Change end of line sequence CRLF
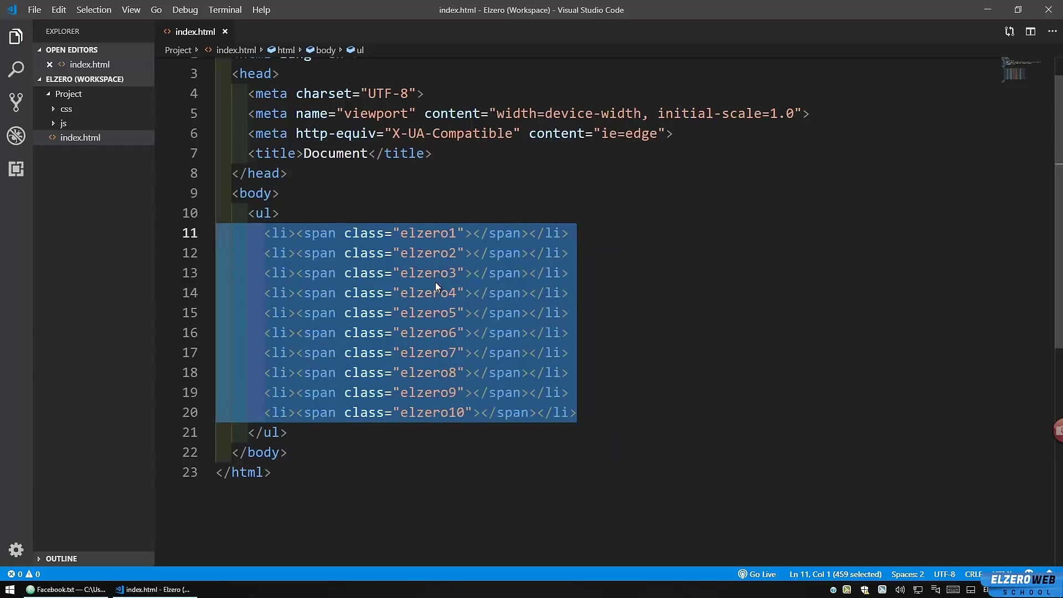1063x598 pixels. [973, 574]
